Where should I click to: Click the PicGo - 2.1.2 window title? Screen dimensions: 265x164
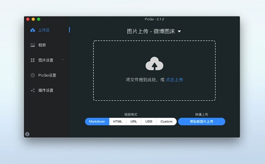(x=154, y=19)
